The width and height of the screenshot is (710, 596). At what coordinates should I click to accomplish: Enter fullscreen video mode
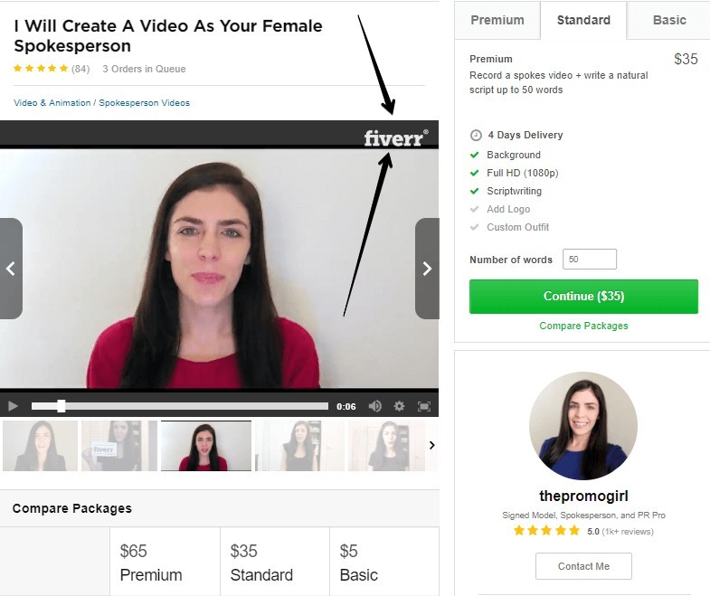(x=424, y=406)
